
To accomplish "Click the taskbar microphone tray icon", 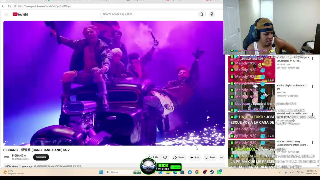I will point(286,172).
